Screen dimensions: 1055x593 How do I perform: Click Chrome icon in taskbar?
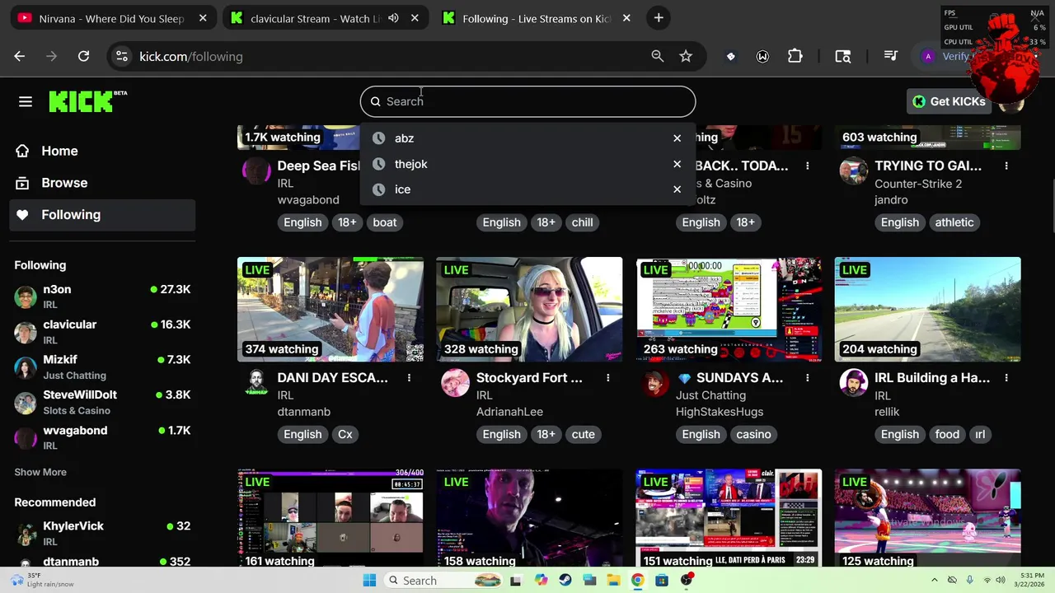[x=637, y=581]
